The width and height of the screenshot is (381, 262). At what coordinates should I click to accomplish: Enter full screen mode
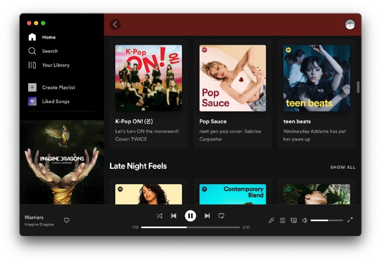[x=350, y=220]
